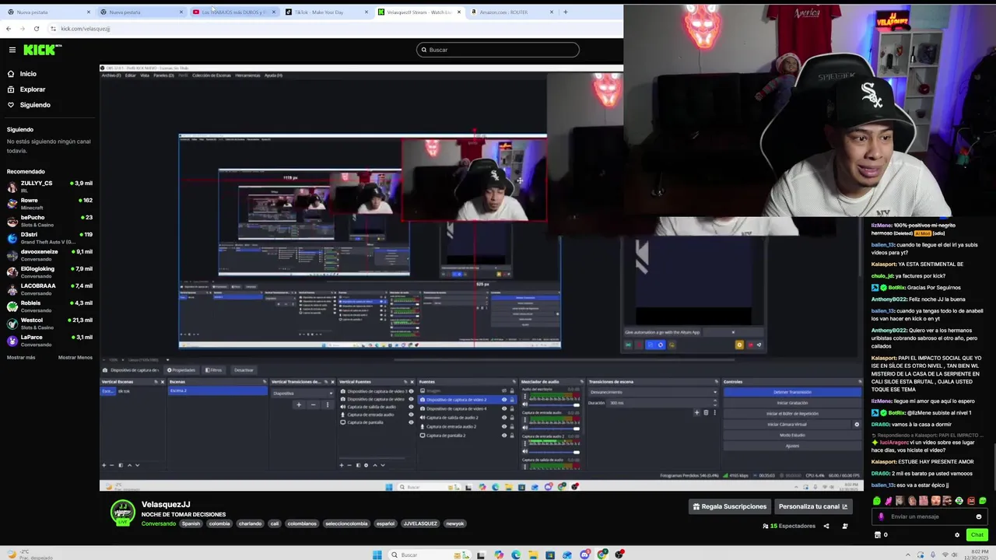Select the pink hand emote in chat

889,501
